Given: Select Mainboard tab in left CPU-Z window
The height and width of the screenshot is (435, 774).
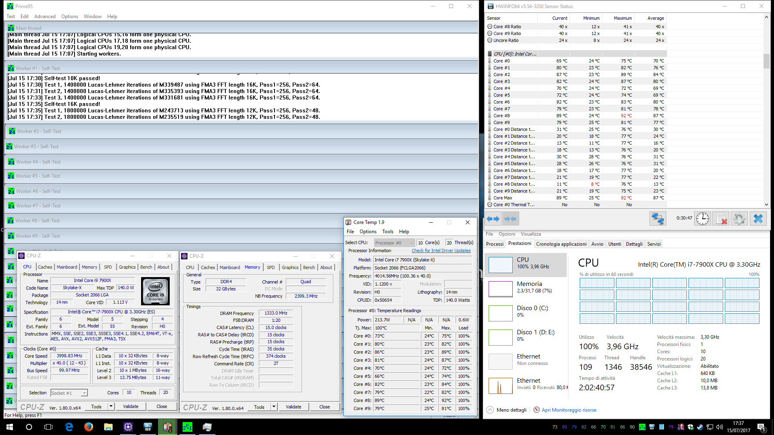Looking at the screenshot, I should coord(67,267).
